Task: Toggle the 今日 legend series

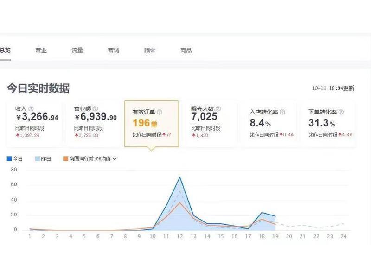Action: tap(15, 158)
